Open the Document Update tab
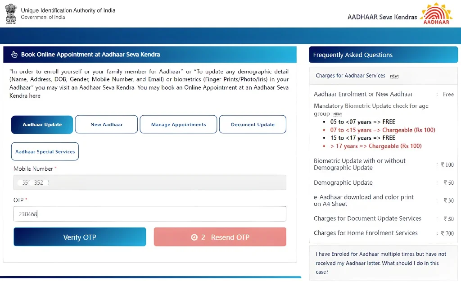The height and width of the screenshot is (282, 461). point(253,124)
